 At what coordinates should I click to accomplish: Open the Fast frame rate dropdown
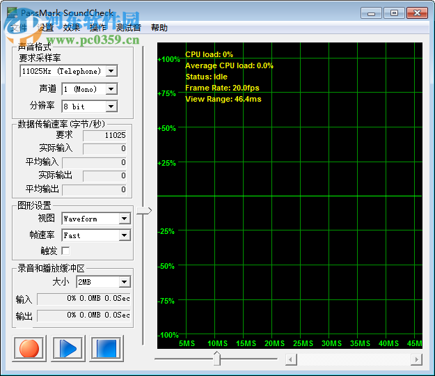pyautogui.click(x=124, y=235)
